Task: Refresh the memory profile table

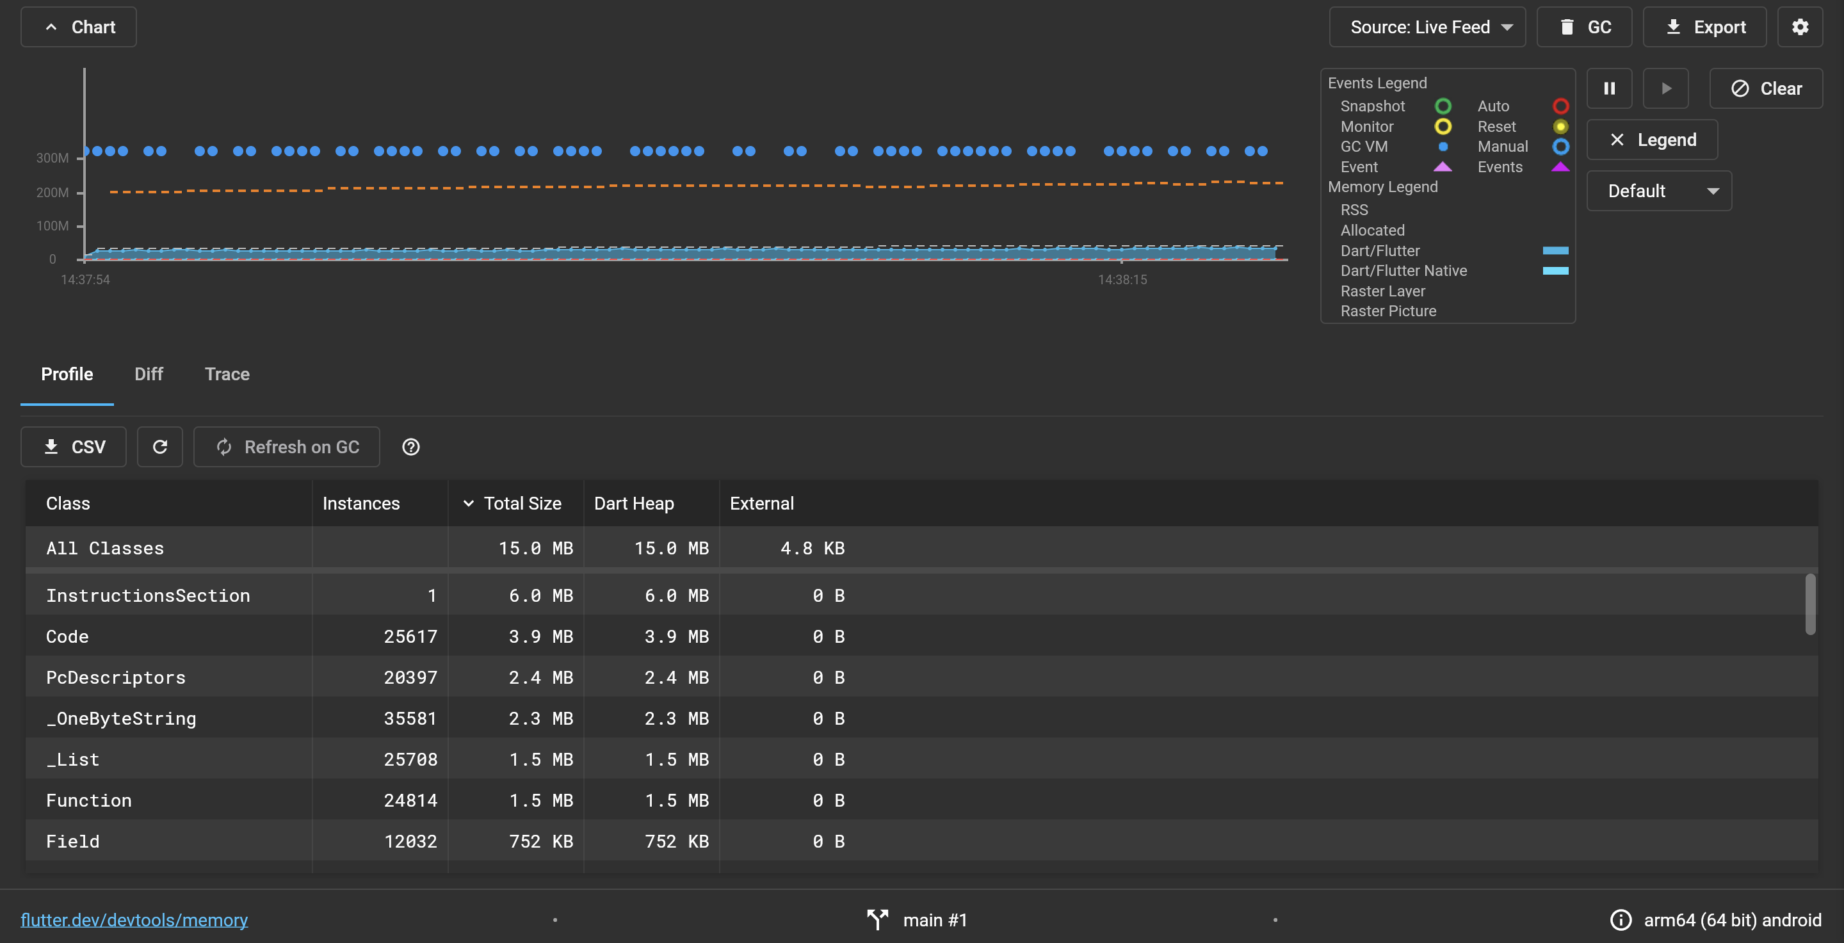Action: coord(159,447)
